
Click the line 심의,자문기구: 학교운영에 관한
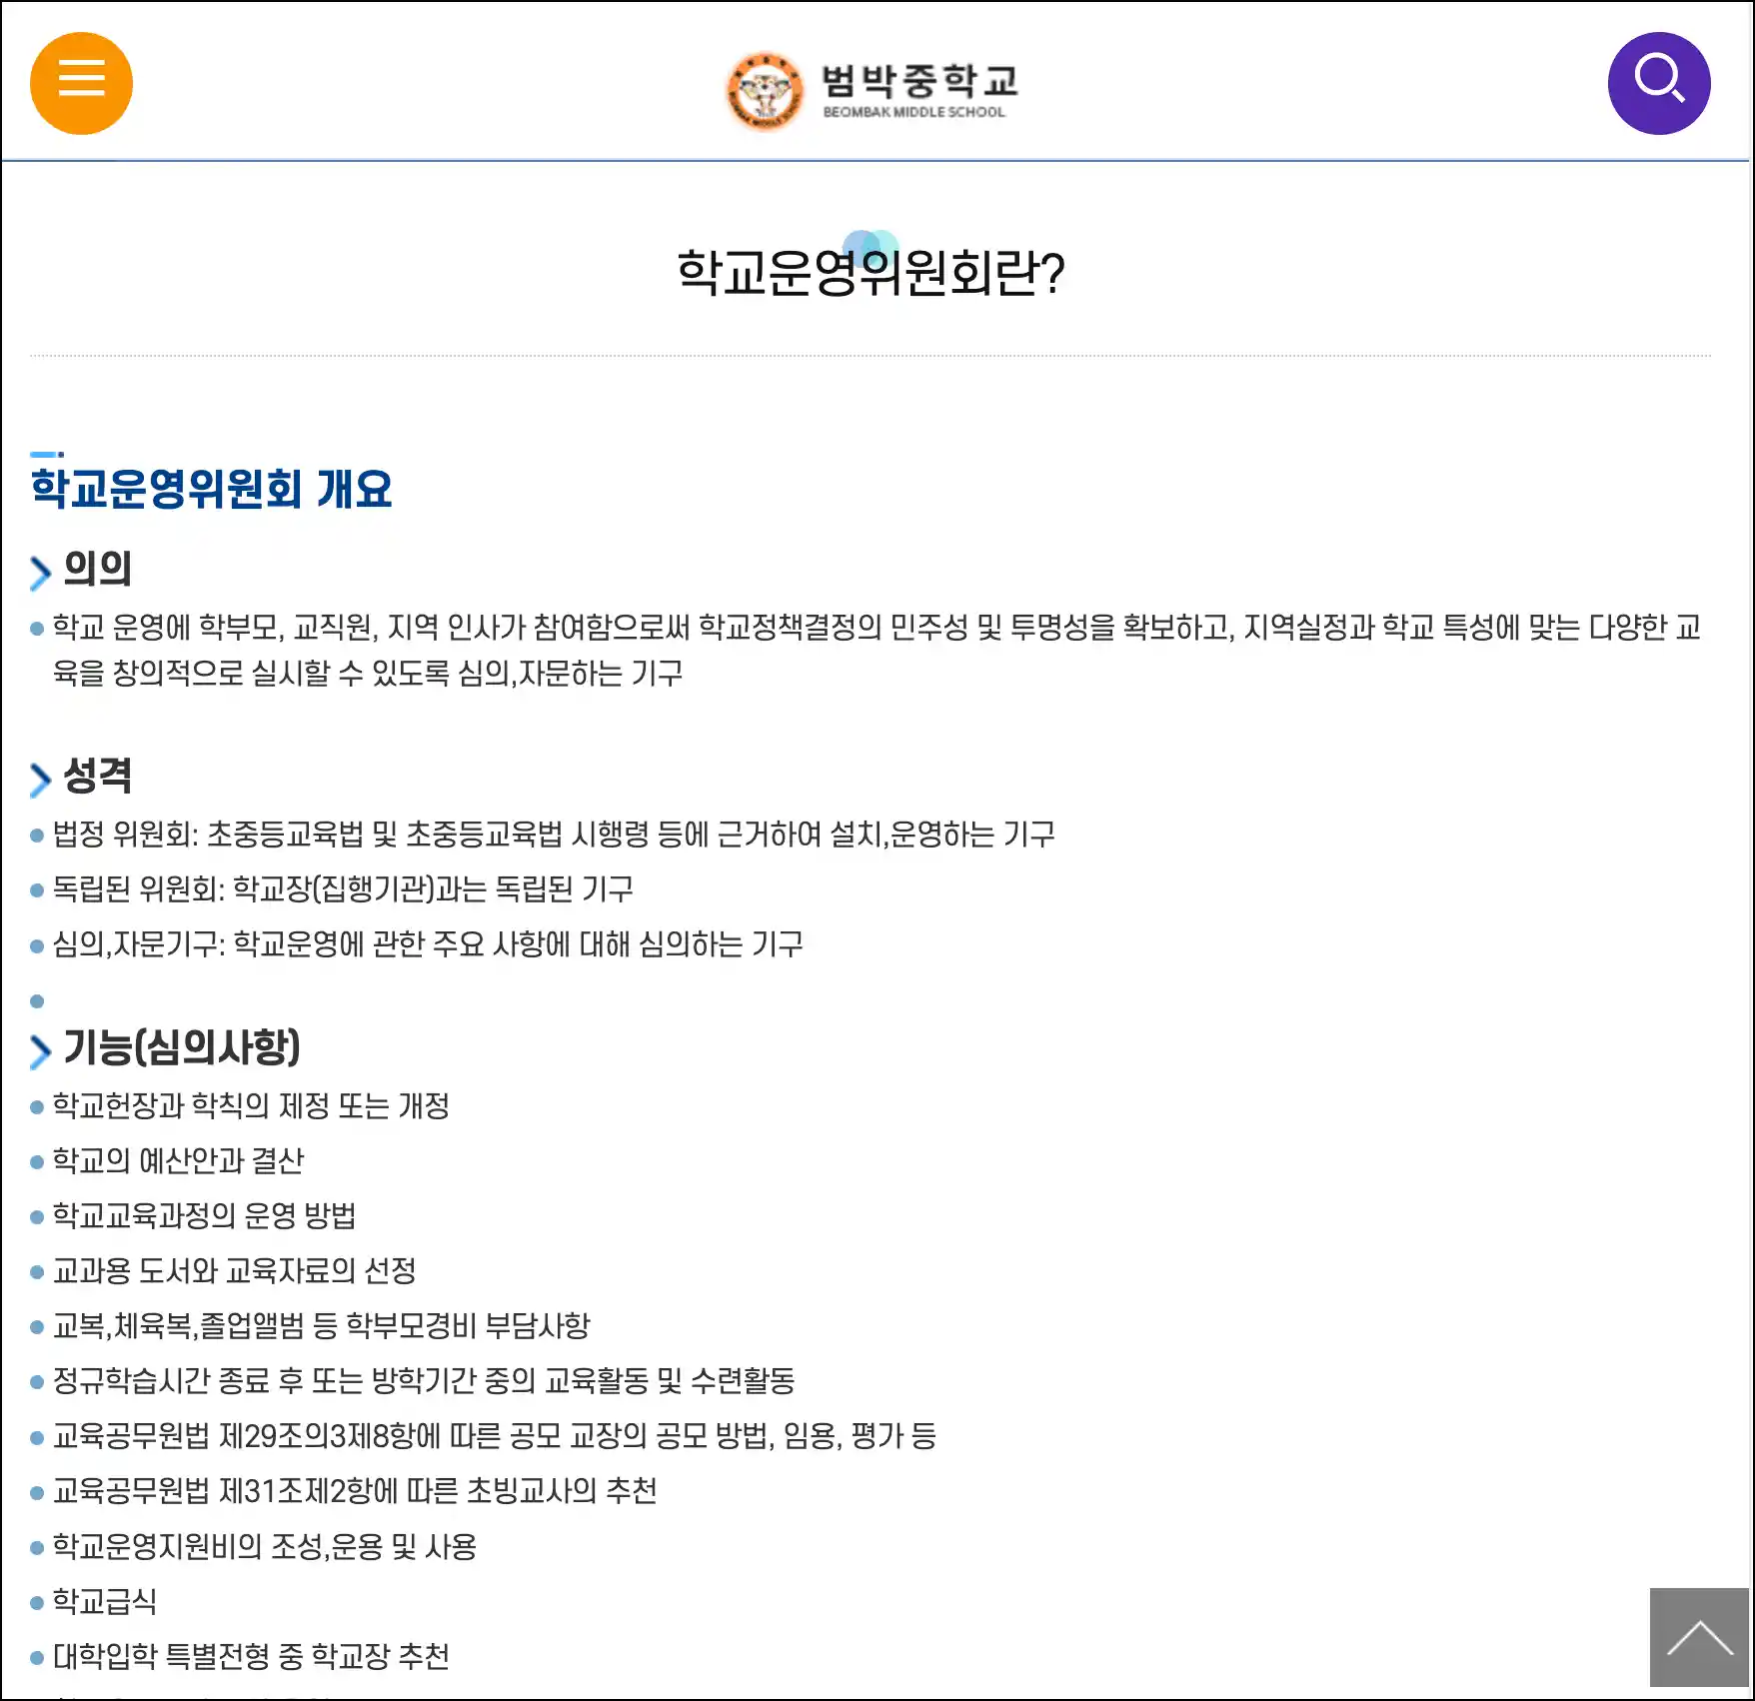tap(428, 943)
